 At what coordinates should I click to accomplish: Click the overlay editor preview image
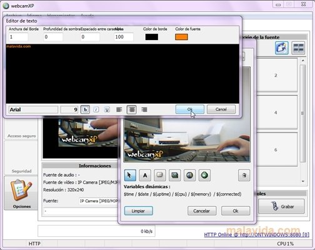tap(187, 140)
